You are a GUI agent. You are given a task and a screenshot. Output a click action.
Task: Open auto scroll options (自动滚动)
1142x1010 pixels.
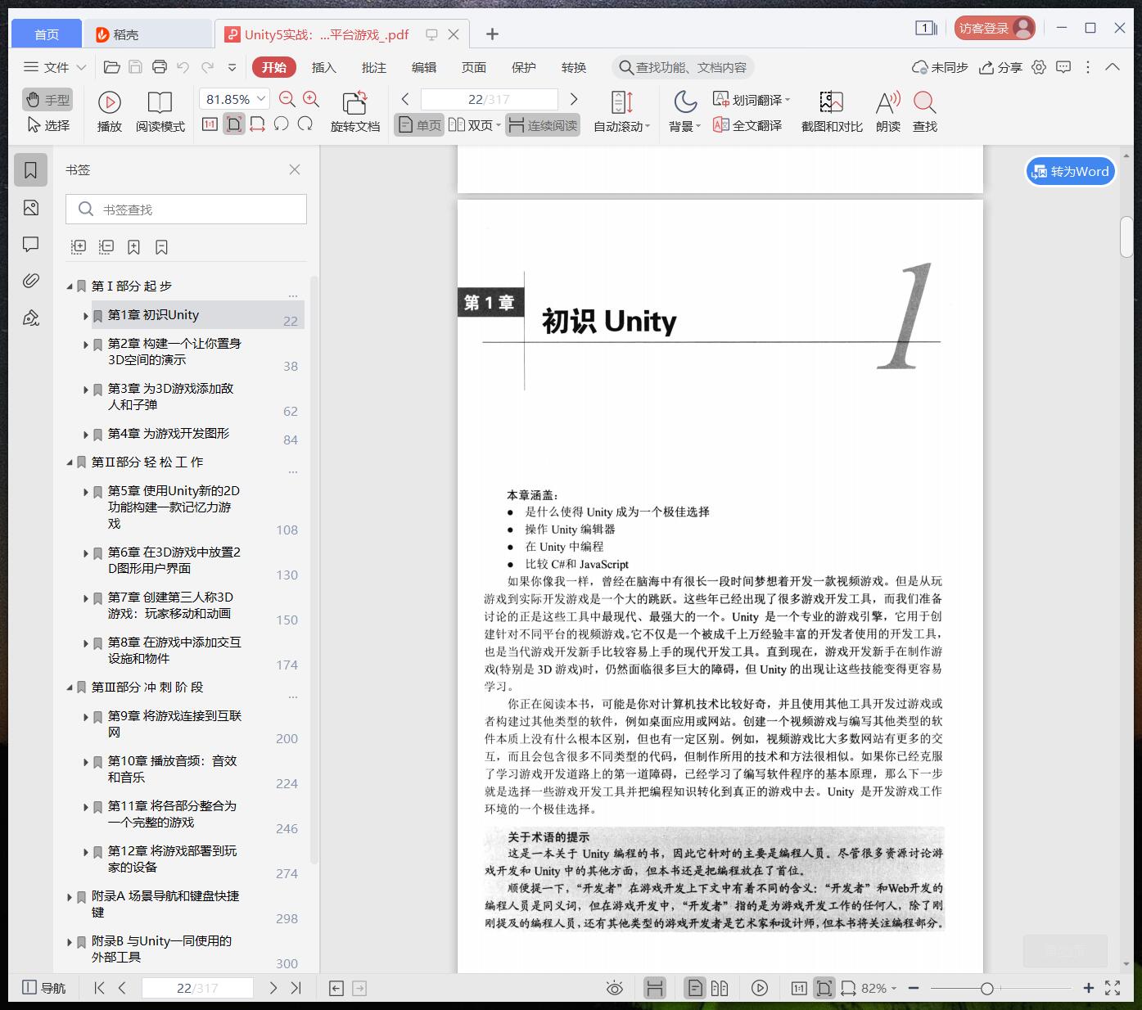tap(621, 111)
